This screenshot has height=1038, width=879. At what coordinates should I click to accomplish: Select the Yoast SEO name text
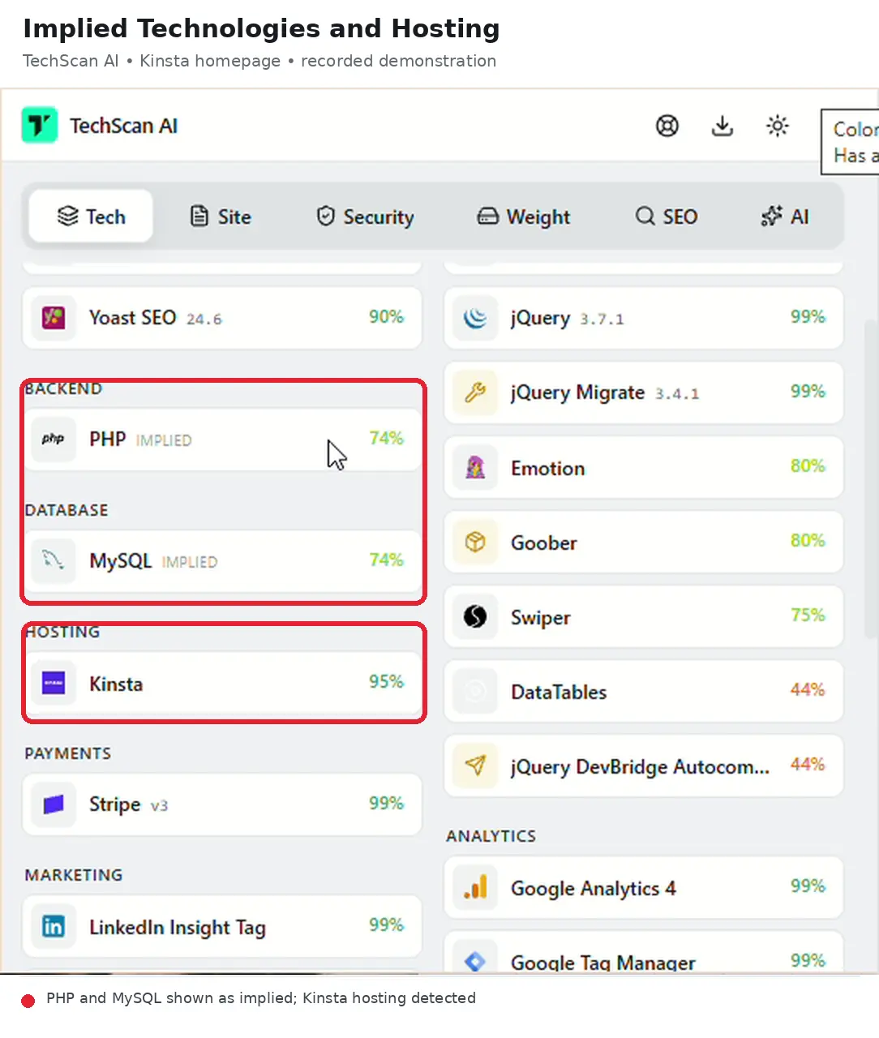click(x=132, y=317)
